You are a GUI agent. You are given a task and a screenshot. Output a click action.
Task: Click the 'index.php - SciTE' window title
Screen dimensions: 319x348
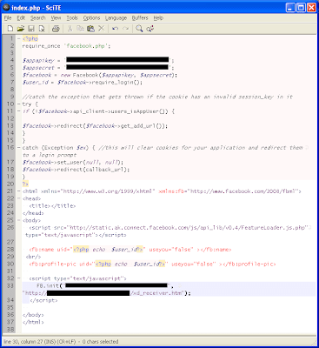pos(37,8)
